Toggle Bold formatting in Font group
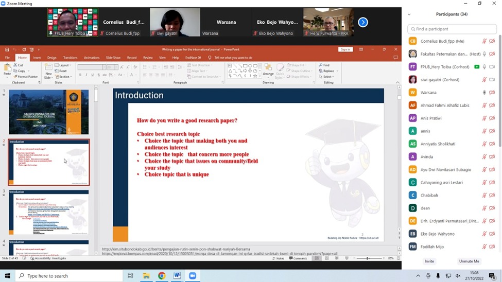The width and height of the screenshot is (502, 282). tap(80, 75)
